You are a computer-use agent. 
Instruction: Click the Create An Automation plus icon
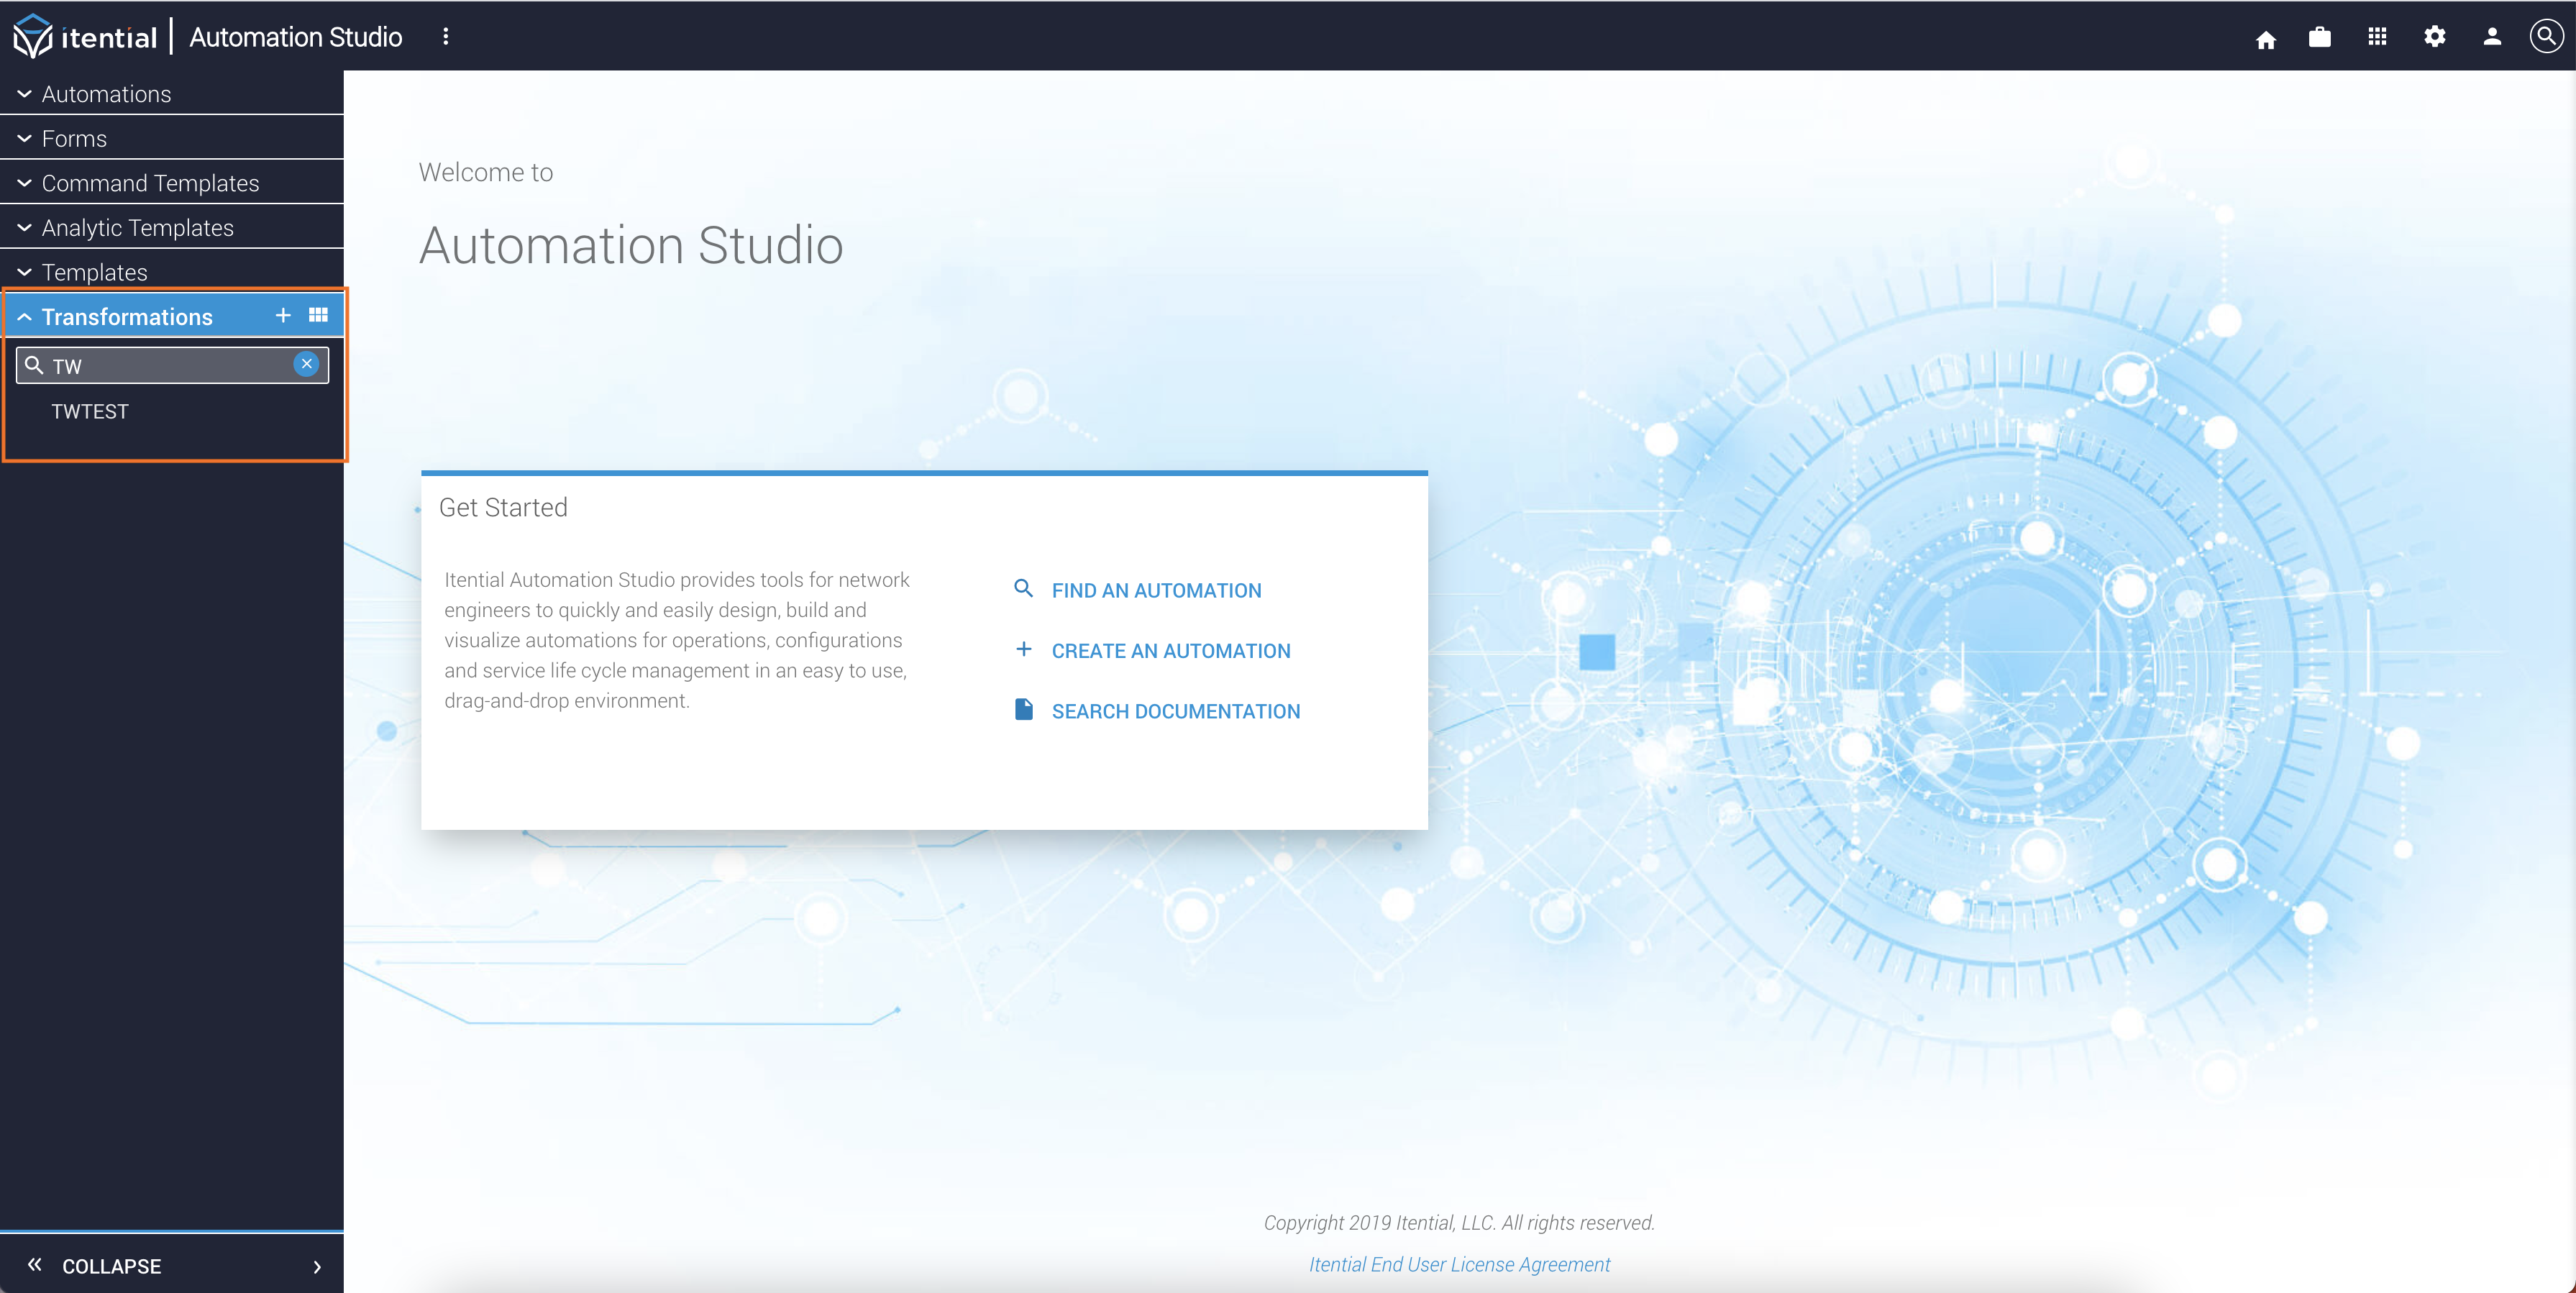[1023, 649]
